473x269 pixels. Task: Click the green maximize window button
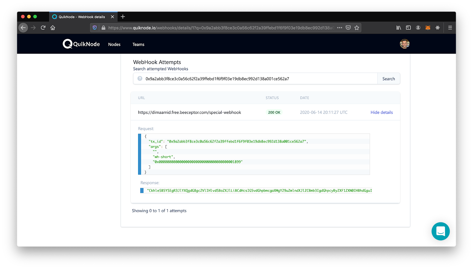35,17
